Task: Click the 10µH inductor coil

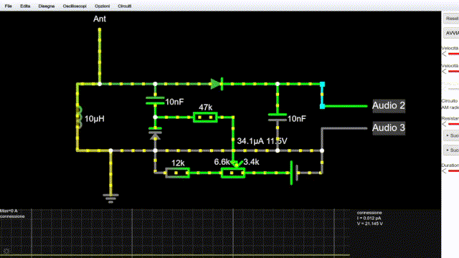Action: tap(79, 118)
